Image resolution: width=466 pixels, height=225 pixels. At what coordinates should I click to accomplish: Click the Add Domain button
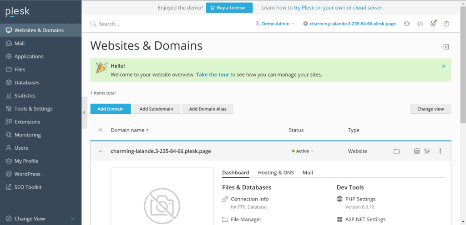[x=111, y=109]
